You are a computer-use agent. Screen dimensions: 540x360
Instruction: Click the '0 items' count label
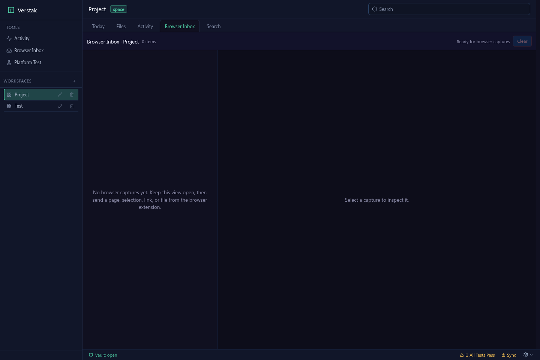(149, 42)
